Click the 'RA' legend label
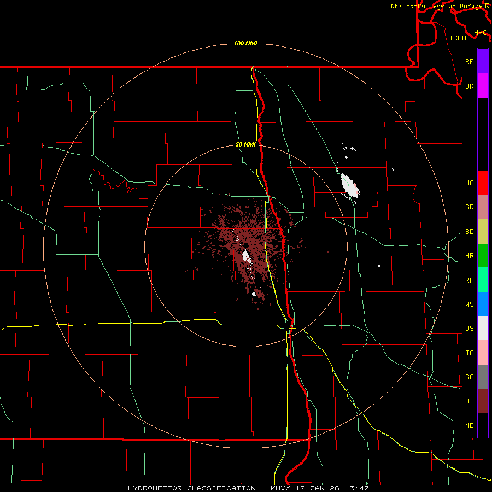 (469, 280)
